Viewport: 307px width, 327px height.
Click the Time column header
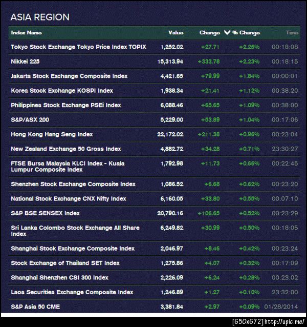click(292, 33)
